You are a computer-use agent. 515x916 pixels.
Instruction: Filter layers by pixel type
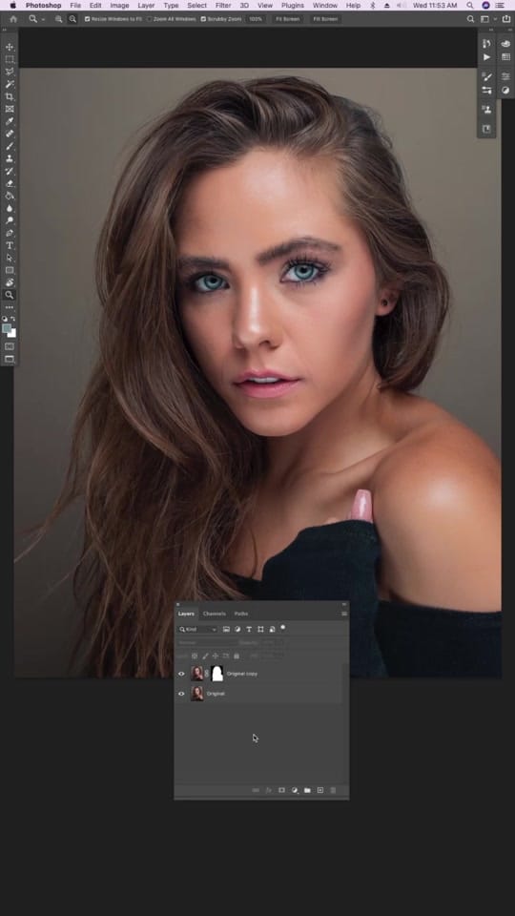226,629
